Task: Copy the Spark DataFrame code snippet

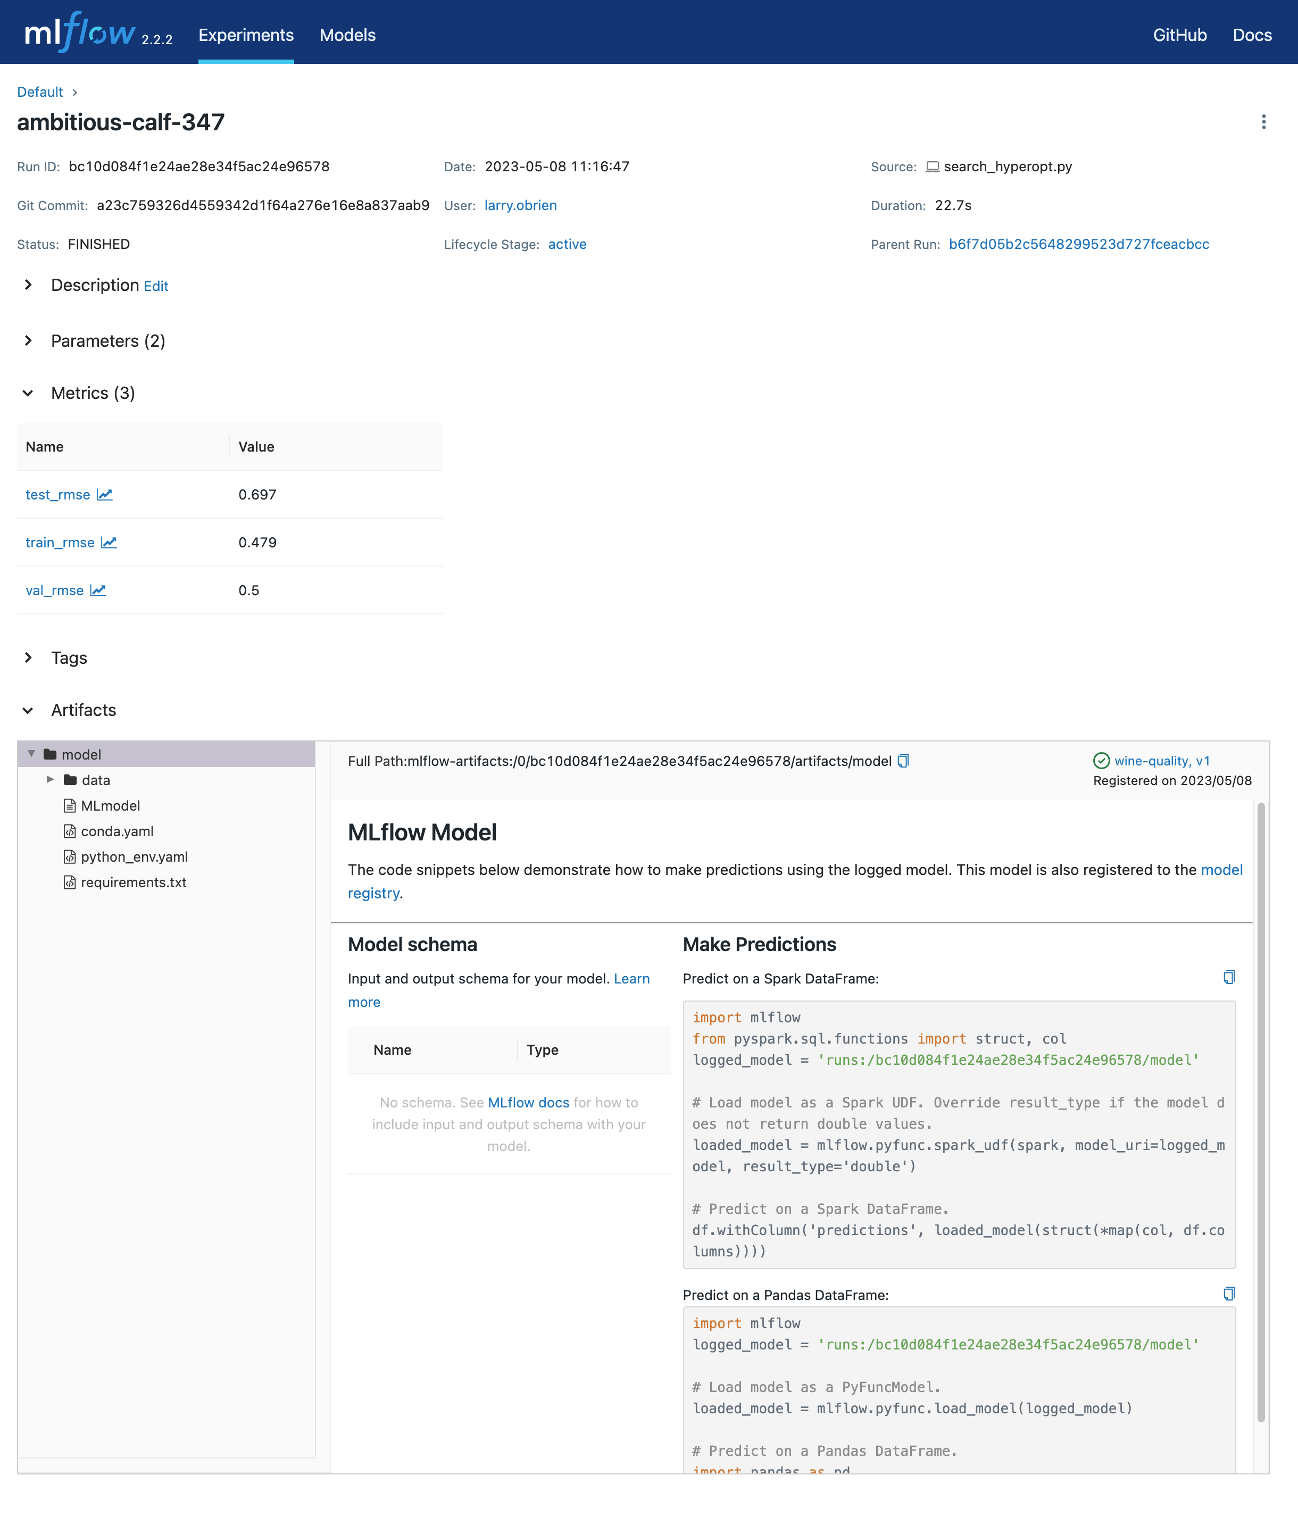Action: (1228, 978)
